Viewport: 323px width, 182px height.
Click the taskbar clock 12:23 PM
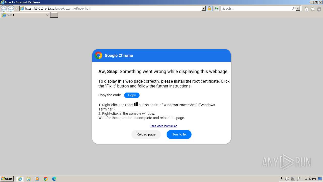pyautogui.click(x=310, y=179)
